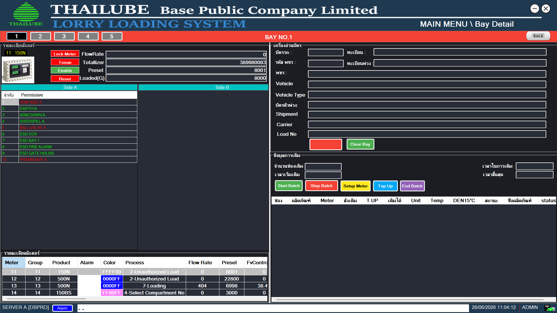This screenshot has height=313, width=557.
Task: Click the 0000FF color cell for meter 12
Action: point(112,279)
